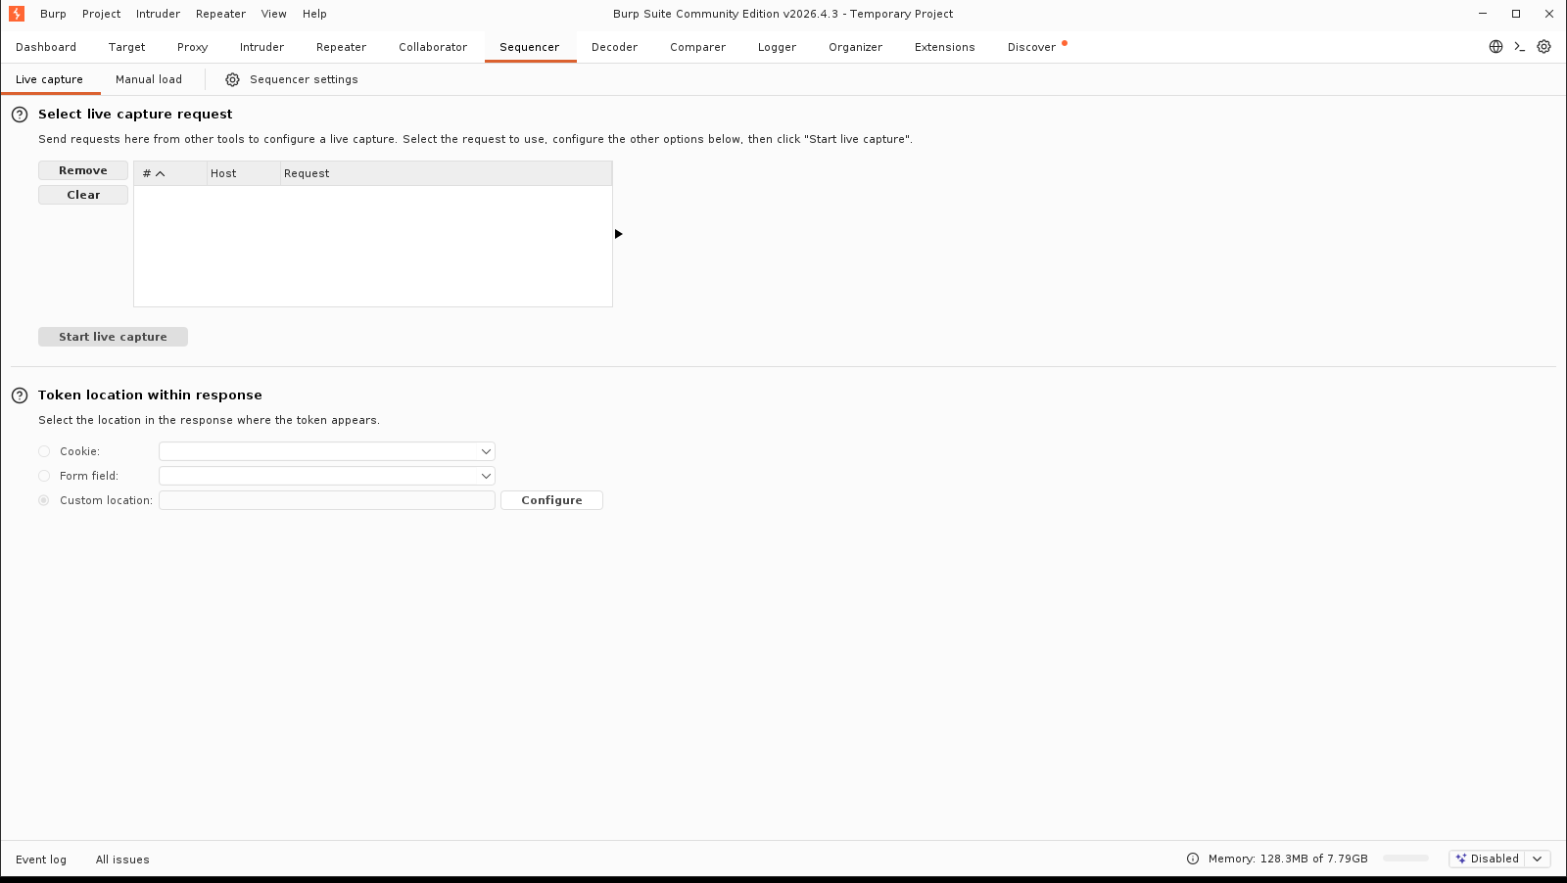This screenshot has height=883, width=1567.
Task: Click the AI Disabled button
Action: point(1488,859)
